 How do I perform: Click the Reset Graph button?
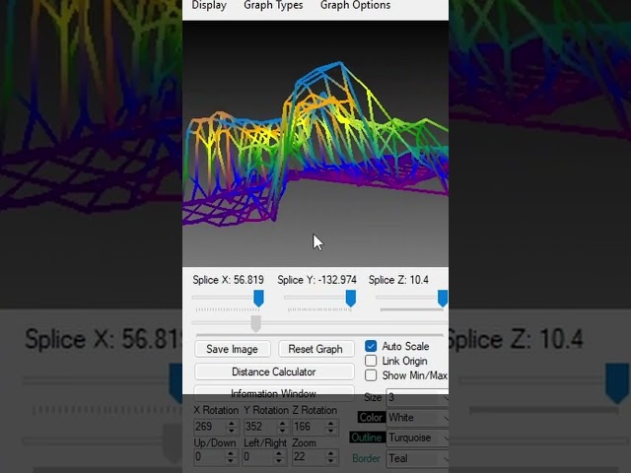click(315, 349)
